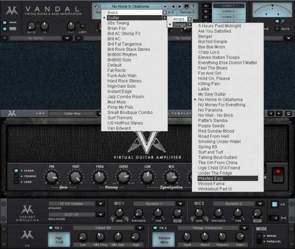Viewport: 295px width, 249px height.
Task: Click FX 1 High -11dB display
Action: 59,240
